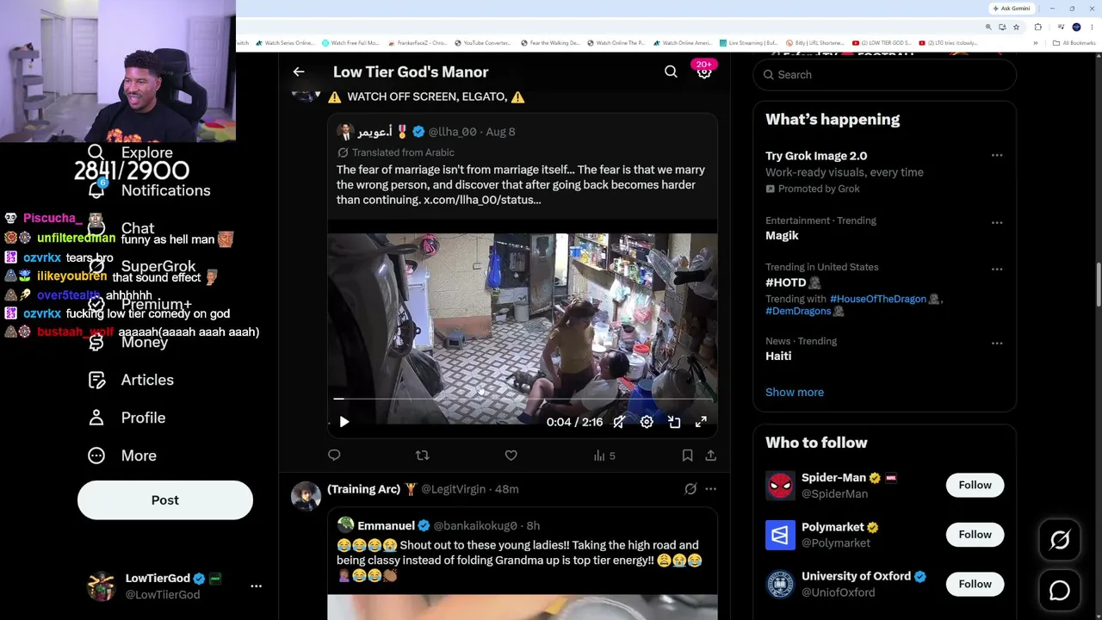This screenshot has width=1102, height=620.
Task: Open the (Training Arc) profile avatar
Action: pyautogui.click(x=306, y=497)
